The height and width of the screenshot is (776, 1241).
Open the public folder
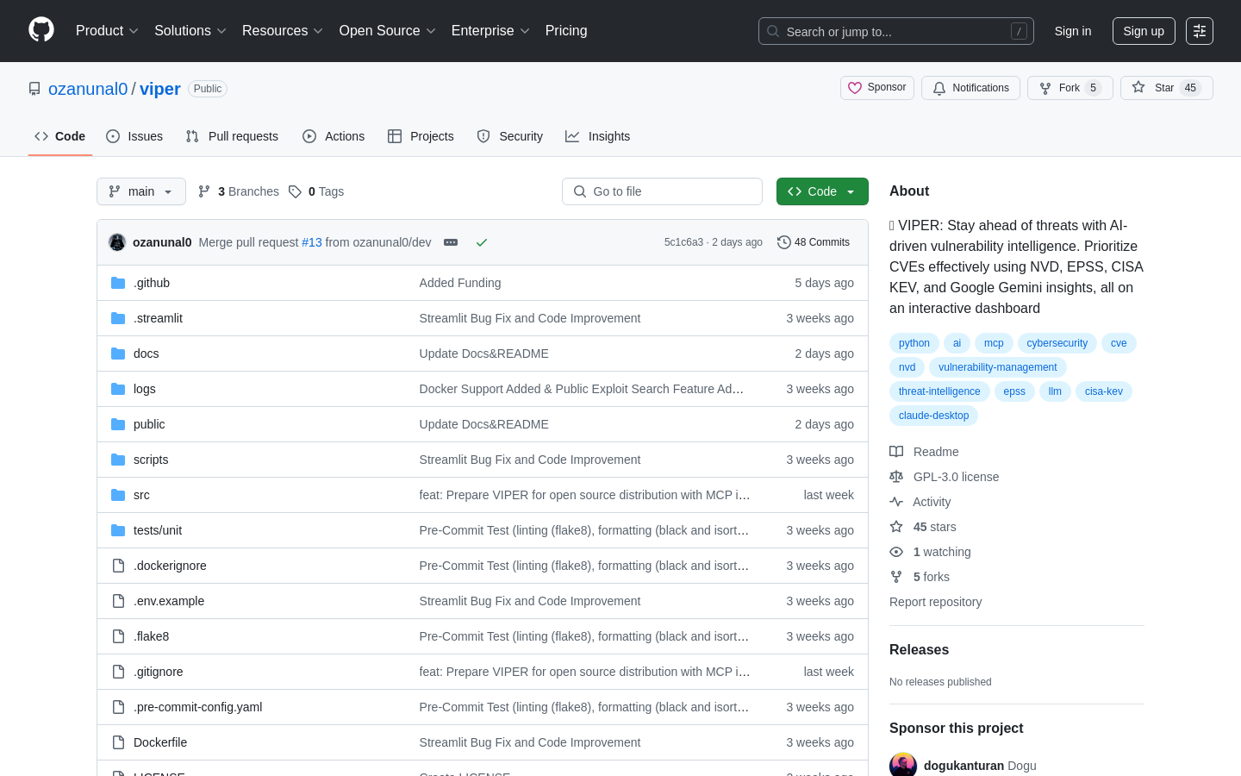click(149, 424)
